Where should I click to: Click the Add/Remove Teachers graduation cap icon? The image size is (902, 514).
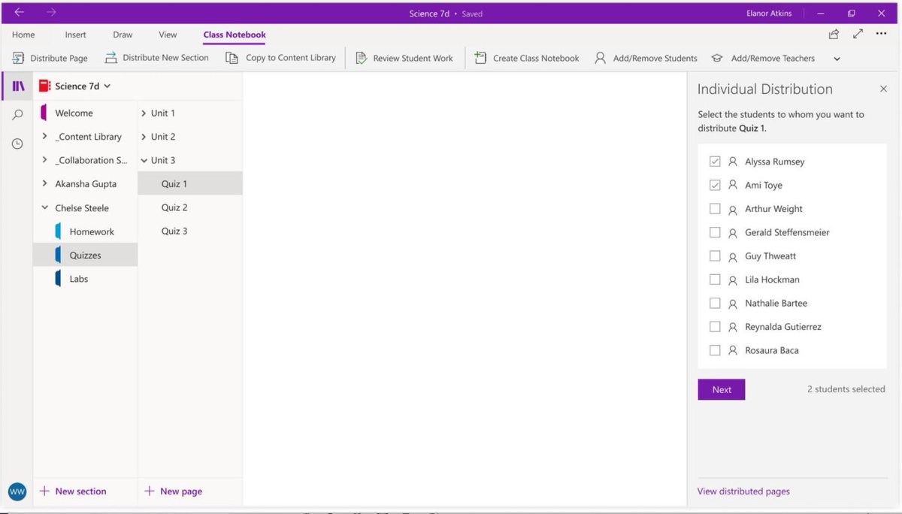717,58
